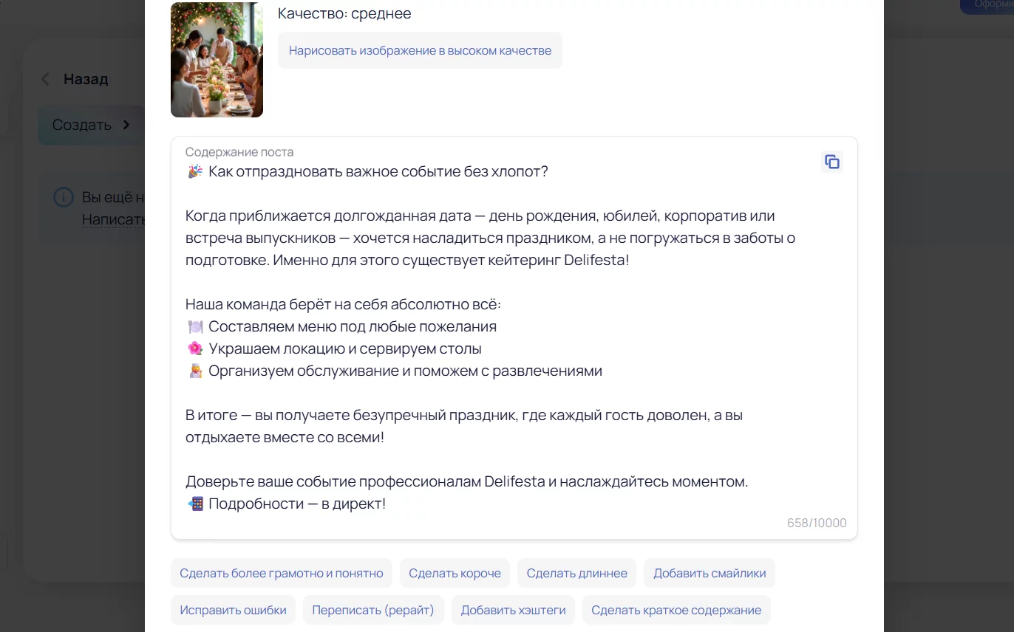Click the chevron arrow on the Создать button
The height and width of the screenshot is (632, 1014).
click(126, 125)
